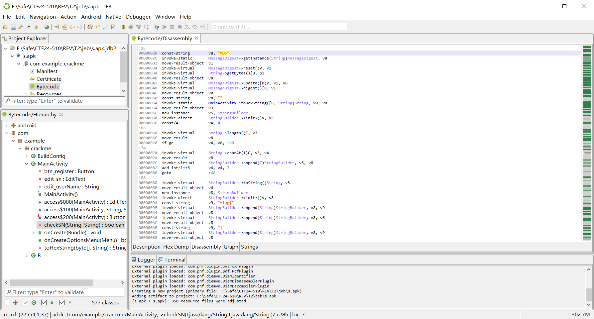The image size is (594, 319).
Task: Click the warning triangle toolbar icon
Action: (36, 27)
